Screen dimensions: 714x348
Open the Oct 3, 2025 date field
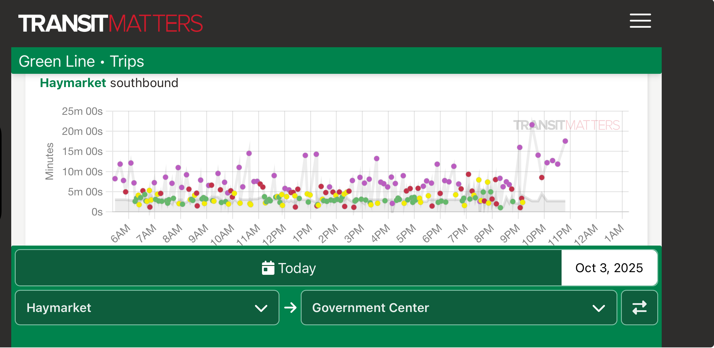609,268
